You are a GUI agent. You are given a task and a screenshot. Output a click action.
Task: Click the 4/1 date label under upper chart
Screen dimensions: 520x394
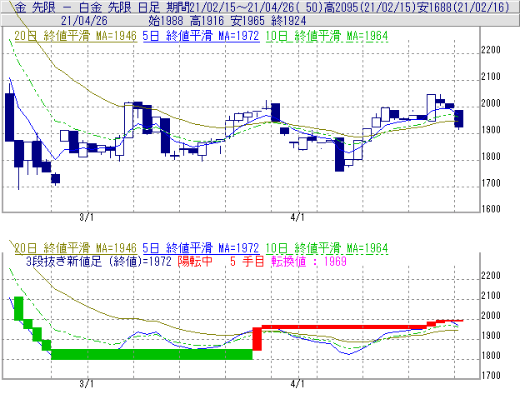(297, 217)
